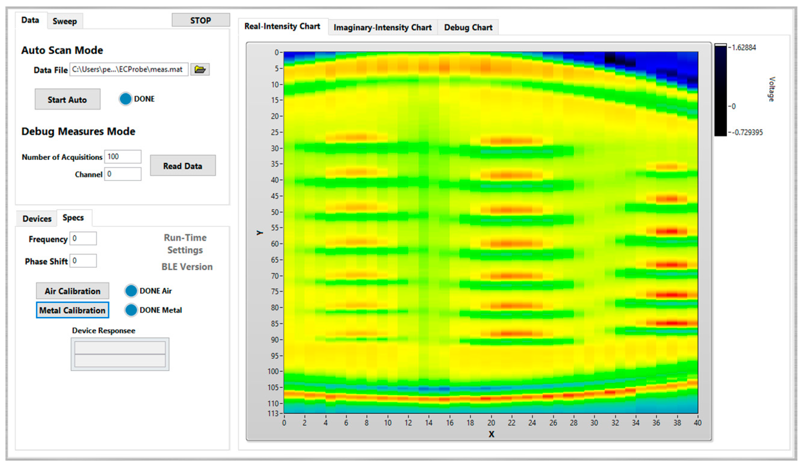
Task: Click the Phase Shift input field
Action: tap(83, 261)
